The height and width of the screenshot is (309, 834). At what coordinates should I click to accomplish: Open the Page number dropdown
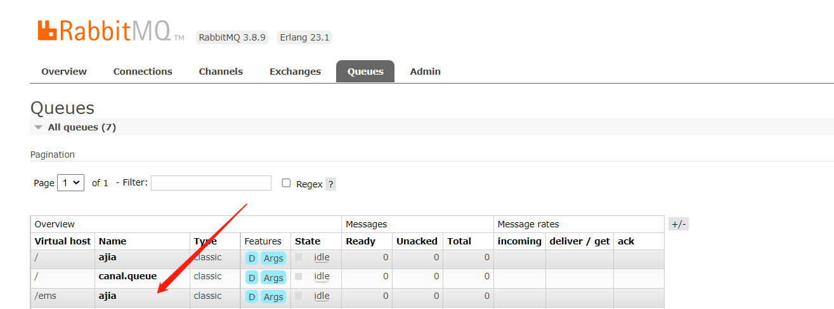(70, 183)
